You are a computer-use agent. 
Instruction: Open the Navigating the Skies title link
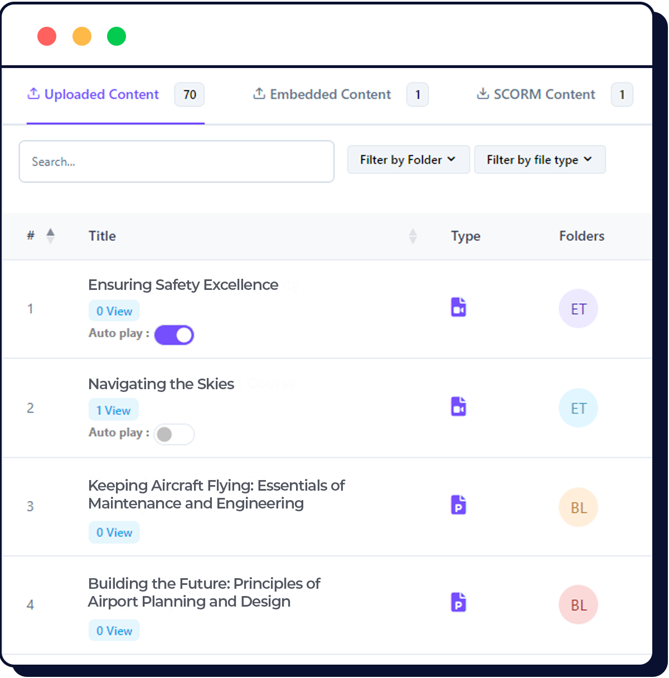pos(161,384)
